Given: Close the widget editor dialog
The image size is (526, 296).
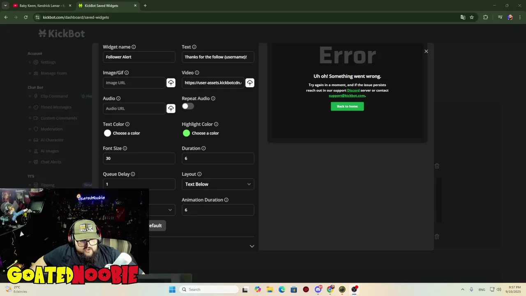Looking at the screenshot, I should 426,51.
